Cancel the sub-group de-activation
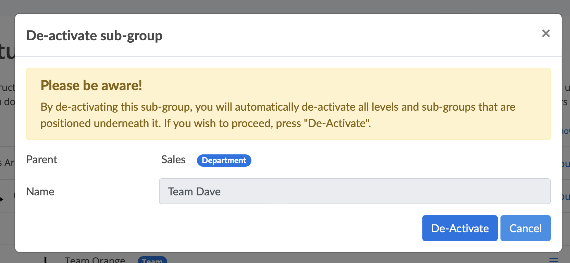570x263 pixels. (x=525, y=228)
